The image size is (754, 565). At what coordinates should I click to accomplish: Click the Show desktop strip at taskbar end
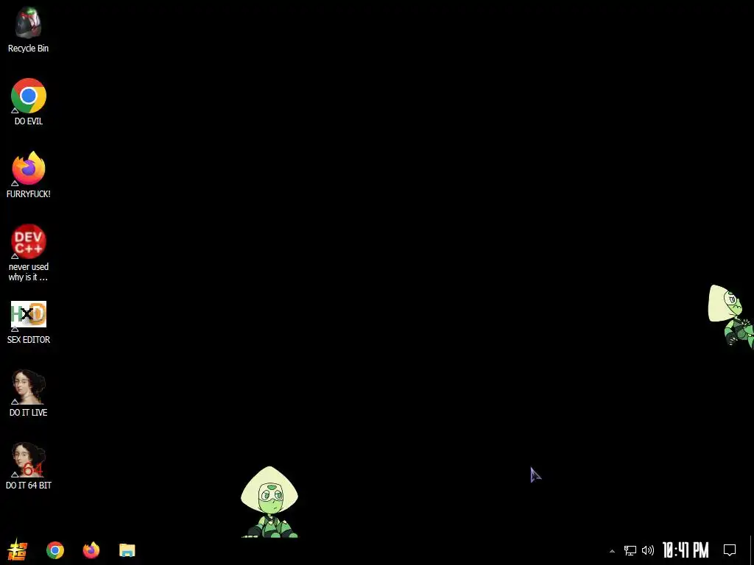[752, 550]
